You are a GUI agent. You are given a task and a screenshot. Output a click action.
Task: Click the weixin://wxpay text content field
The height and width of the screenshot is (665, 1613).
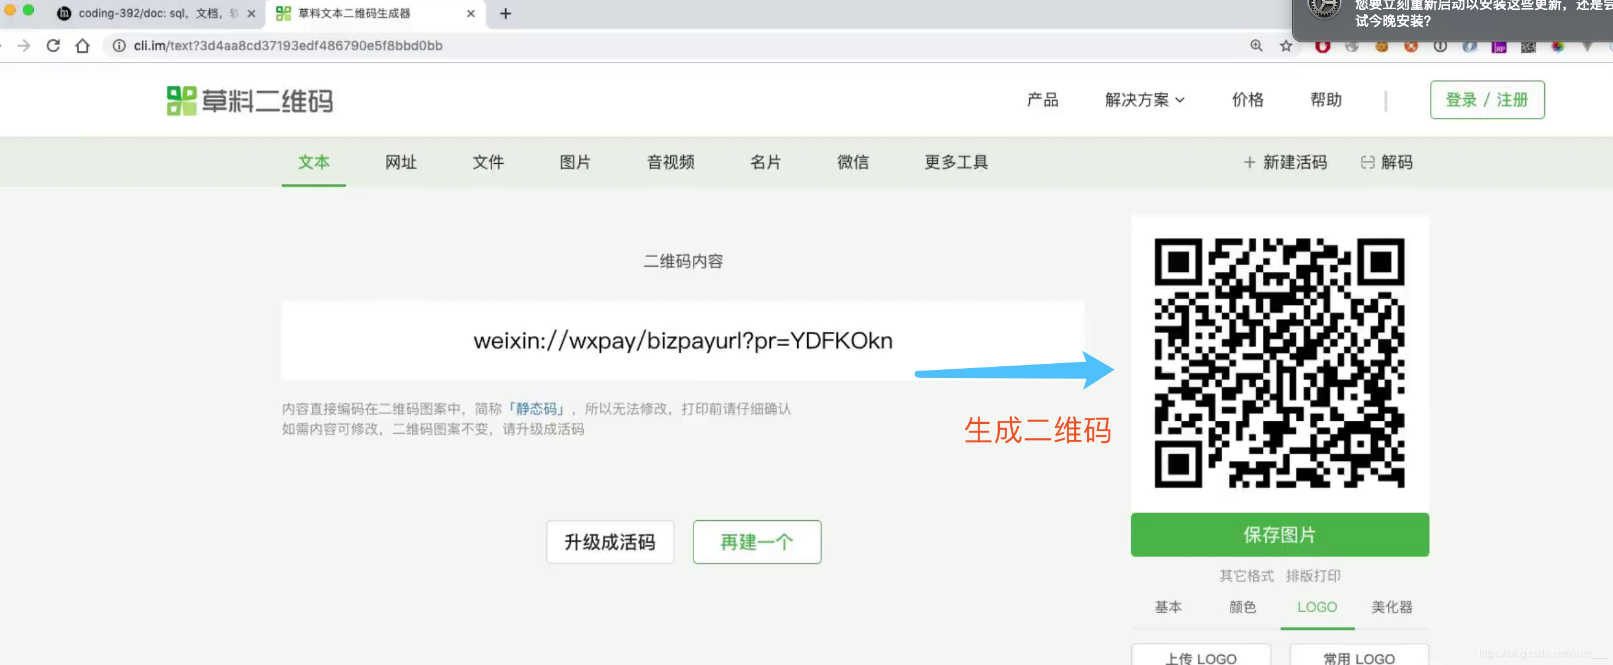(x=683, y=341)
